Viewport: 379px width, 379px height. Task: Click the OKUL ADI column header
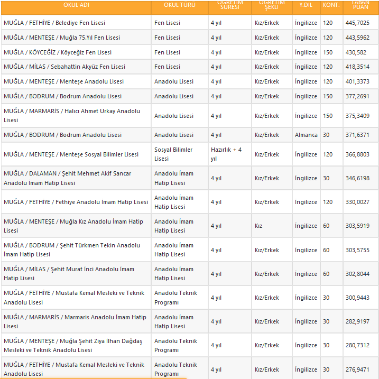click(x=75, y=5)
